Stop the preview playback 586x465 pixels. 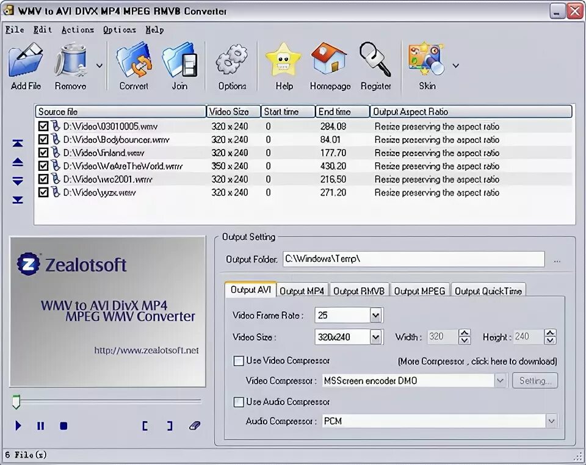[x=63, y=426]
